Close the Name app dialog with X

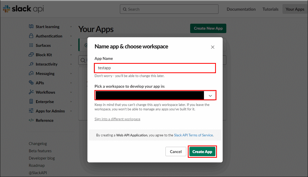point(213,47)
